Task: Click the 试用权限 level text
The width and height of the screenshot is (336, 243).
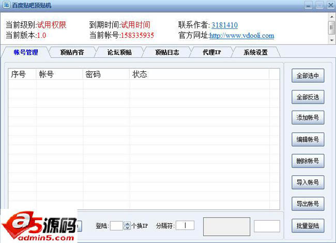Action: click(52, 25)
